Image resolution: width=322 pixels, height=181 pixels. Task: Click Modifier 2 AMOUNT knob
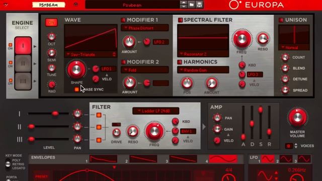(x=130, y=82)
